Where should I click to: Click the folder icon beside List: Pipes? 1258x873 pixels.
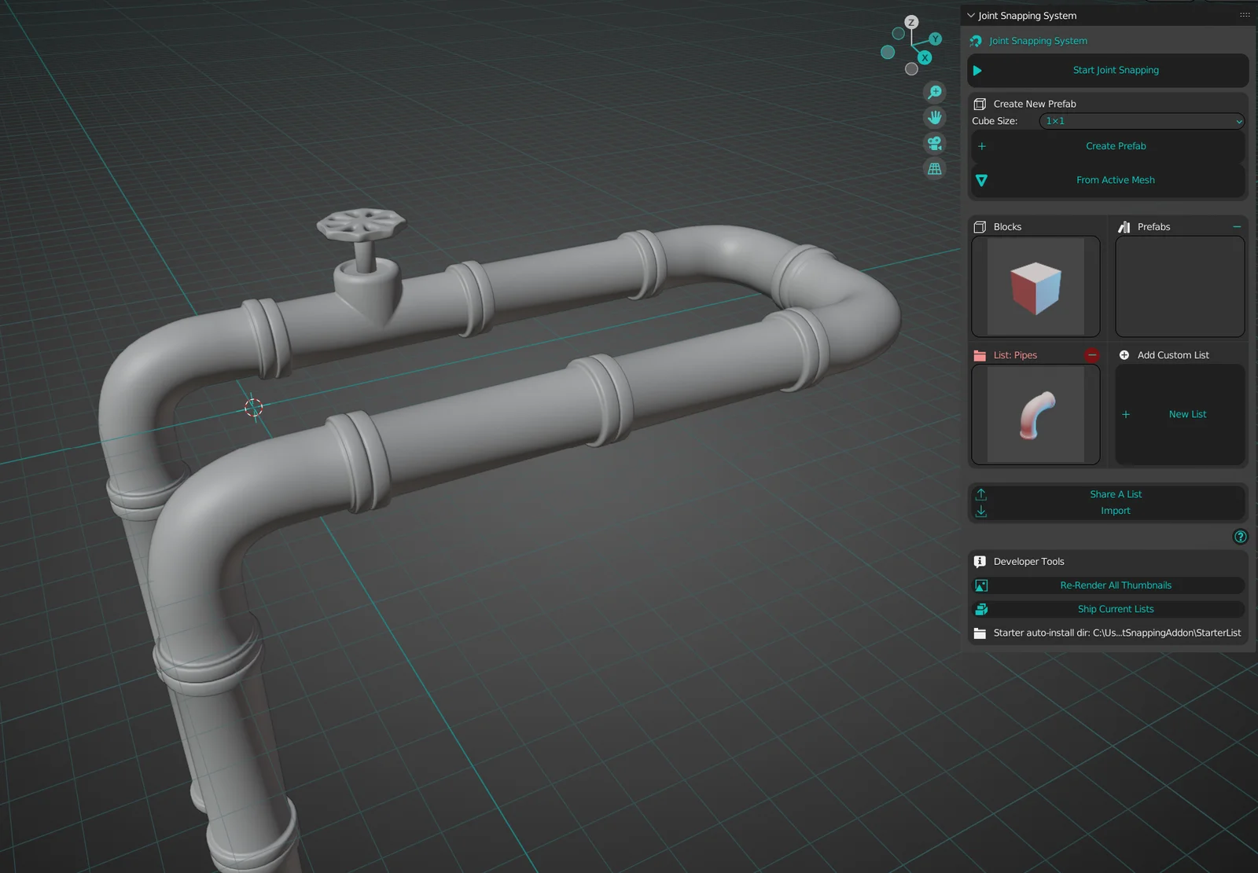click(x=980, y=355)
